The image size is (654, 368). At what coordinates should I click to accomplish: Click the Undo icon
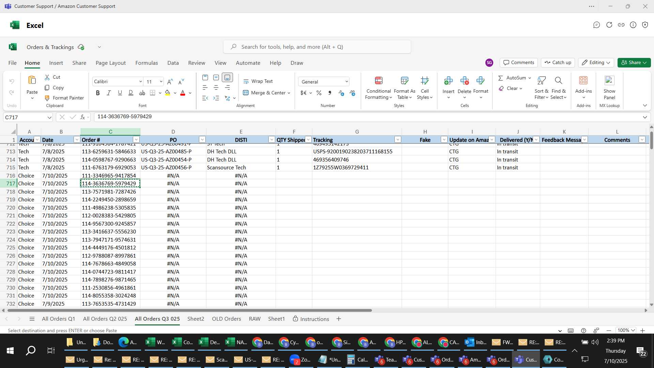[12, 81]
